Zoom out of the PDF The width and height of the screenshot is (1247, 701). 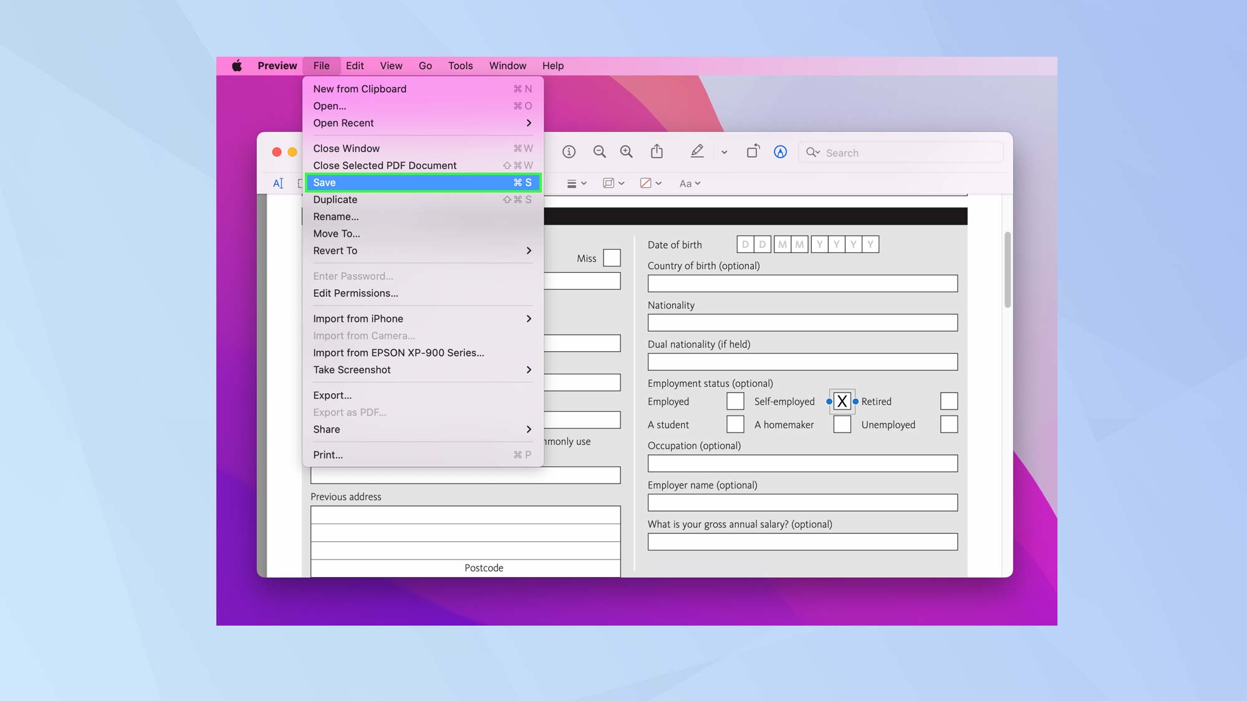(599, 151)
